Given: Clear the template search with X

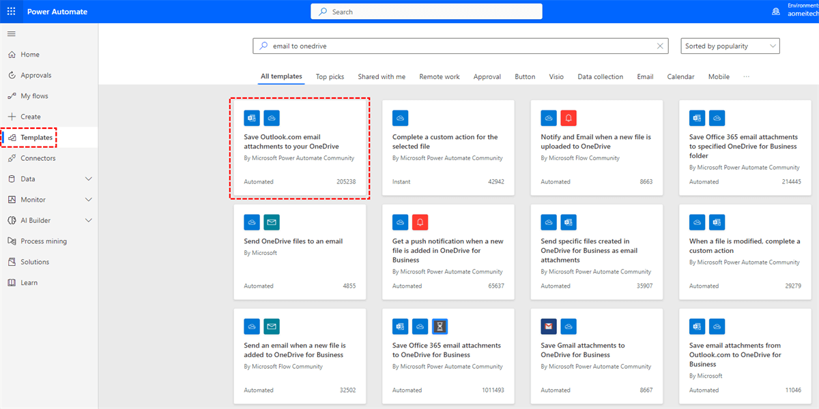Looking at the screenshot, I should pyautogui.click(x=660, y=46).
